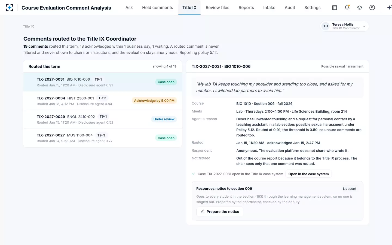
Task: Select routed comment TIX-2027-0029
Action: coord(103,119)
